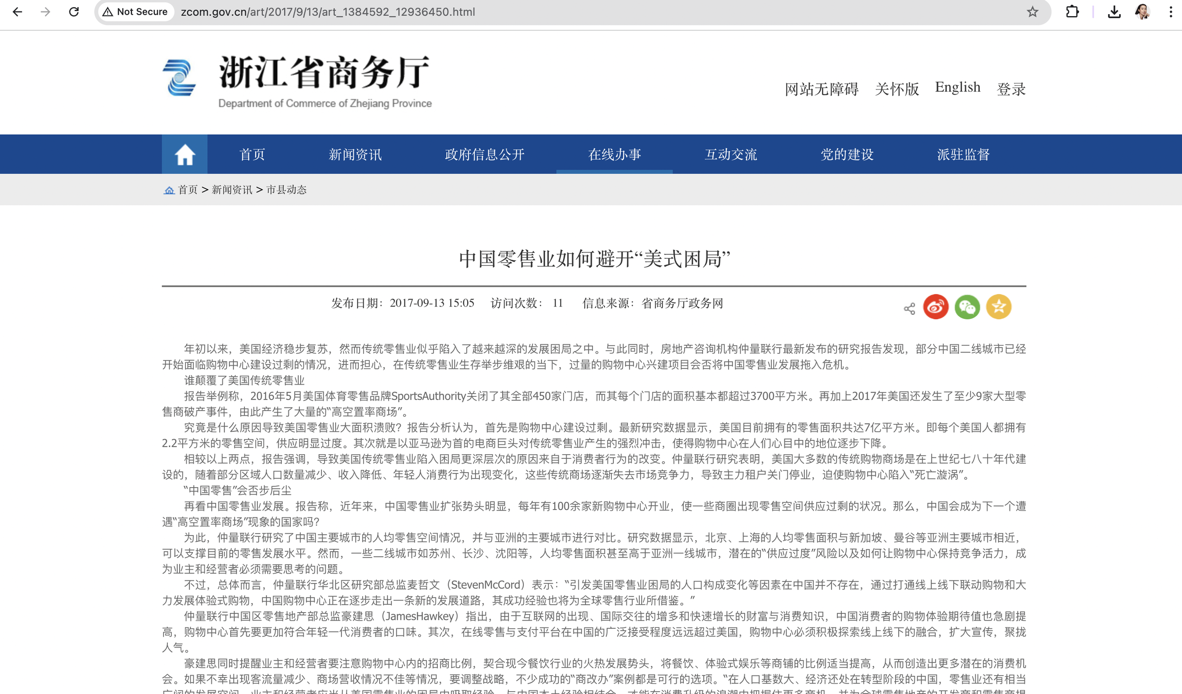The image size is (1182, 694).
Task: Go back with the browser back arrow
Action: (17, 12)
